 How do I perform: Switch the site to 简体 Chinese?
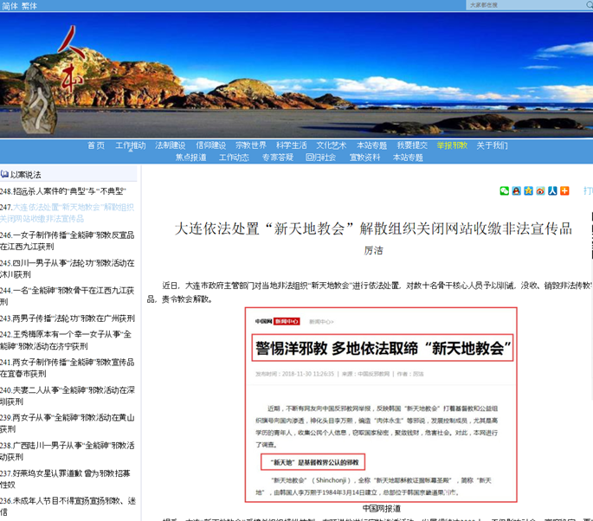tap(10, 6)
